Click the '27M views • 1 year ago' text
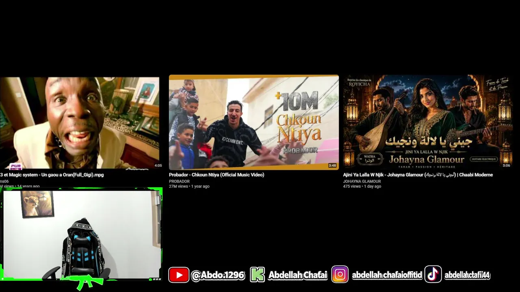This screenshot has width=520, height=292. coord(189,187)
